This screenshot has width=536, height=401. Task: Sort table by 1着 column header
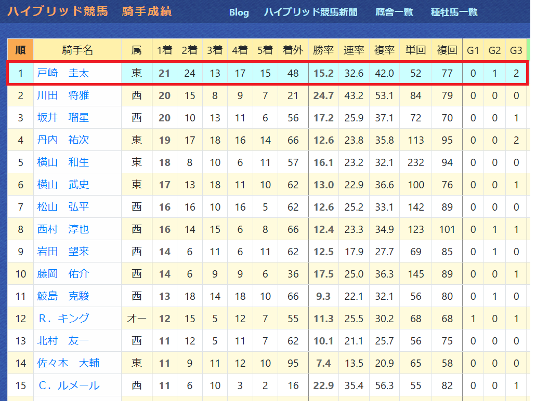(x=164, y=50)
